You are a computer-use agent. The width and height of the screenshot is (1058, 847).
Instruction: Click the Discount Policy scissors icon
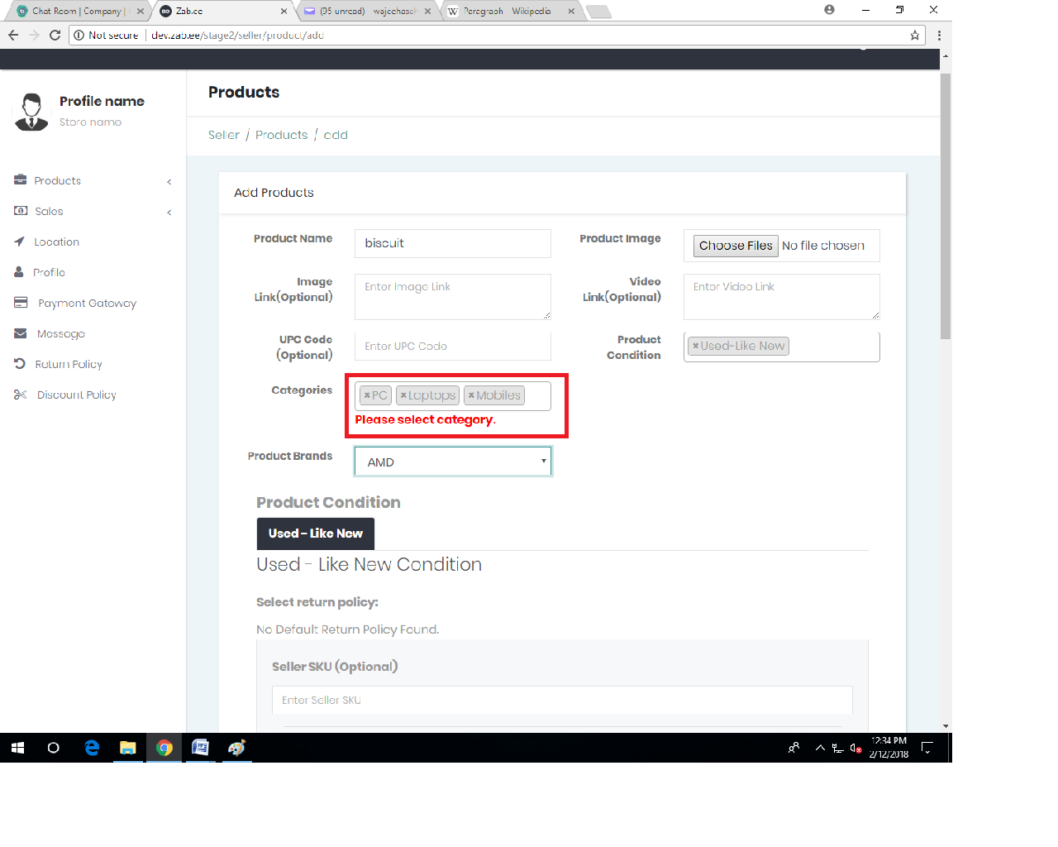[21, 395]
